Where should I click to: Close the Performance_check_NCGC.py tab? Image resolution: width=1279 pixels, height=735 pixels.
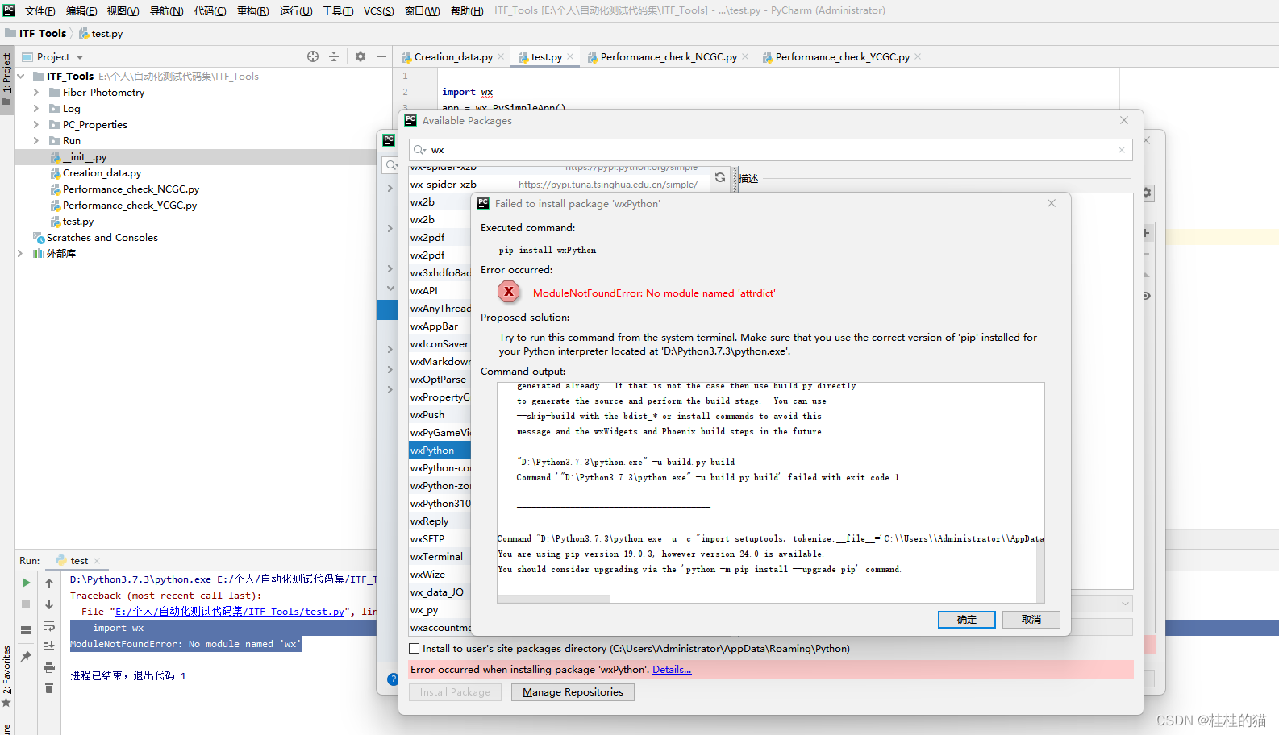pos(745,56)
